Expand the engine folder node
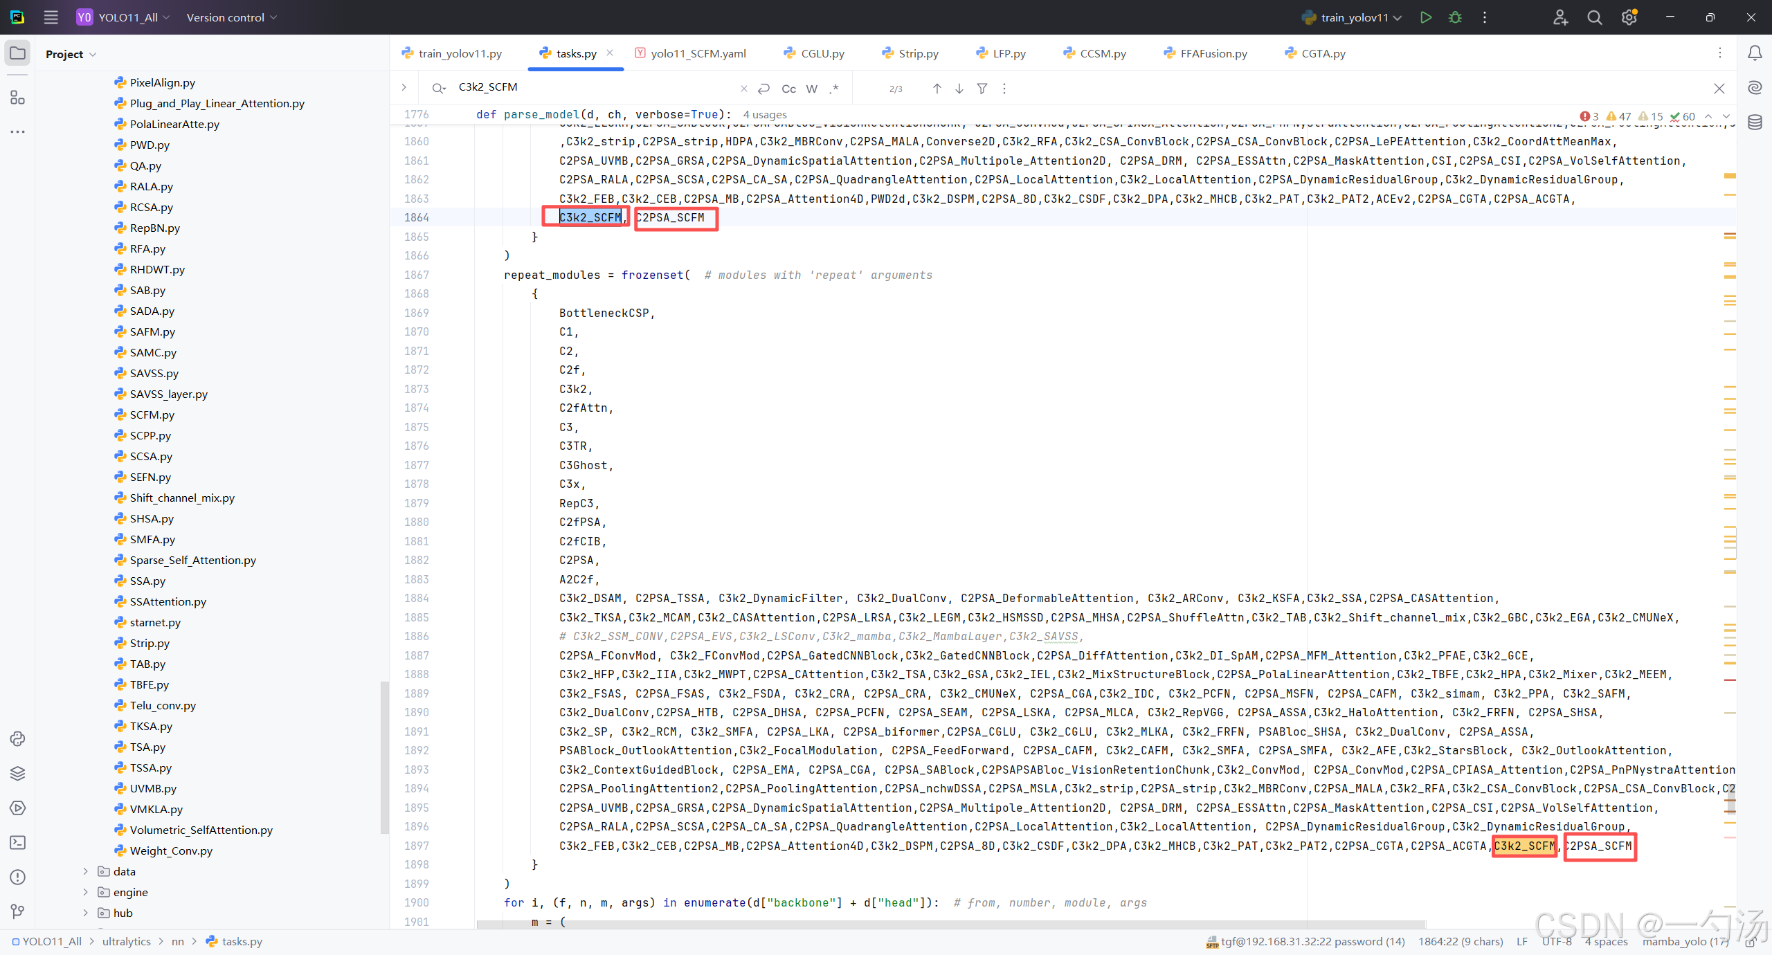Screen dimensions: 1772x955 pyautogui.click(x=86, y=892)
